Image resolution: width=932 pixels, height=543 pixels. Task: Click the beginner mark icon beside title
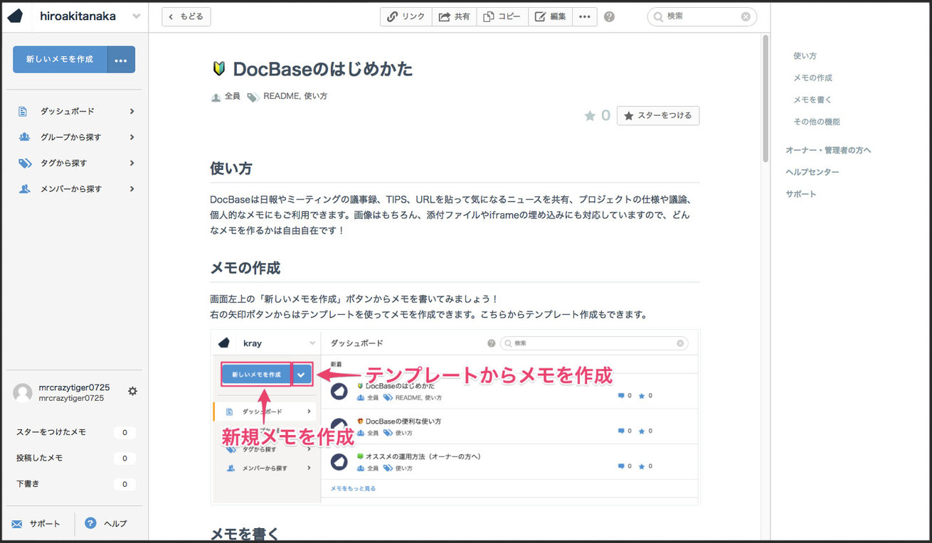[218, 69]
